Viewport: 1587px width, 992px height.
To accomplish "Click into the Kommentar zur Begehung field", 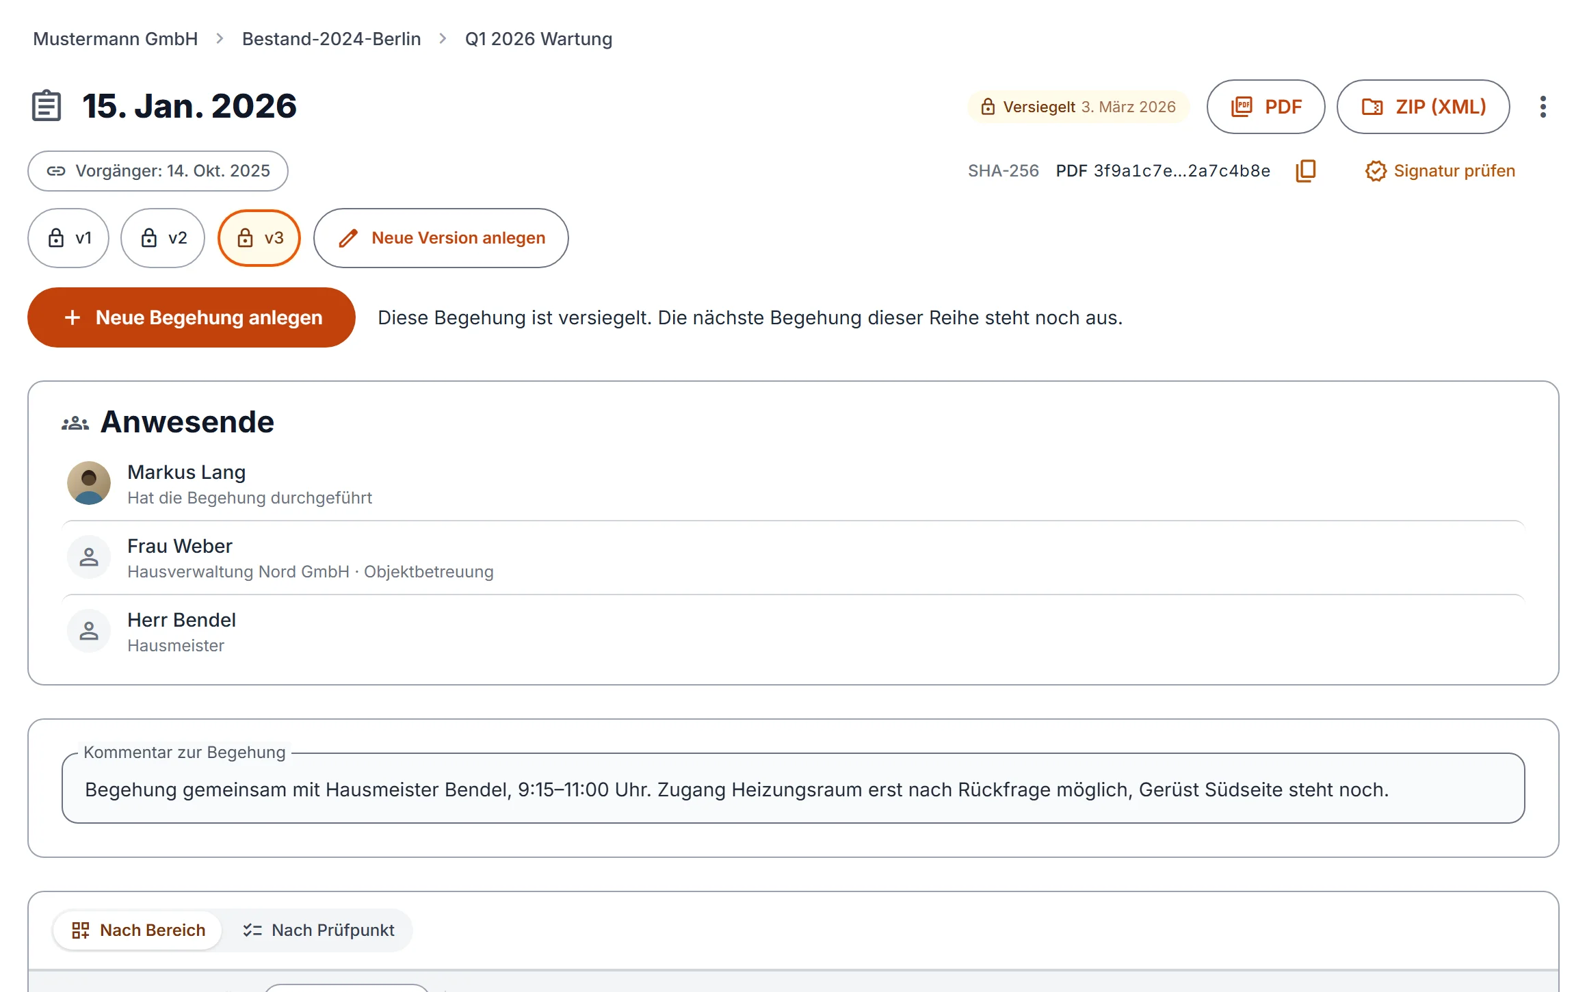I will 793,789.
